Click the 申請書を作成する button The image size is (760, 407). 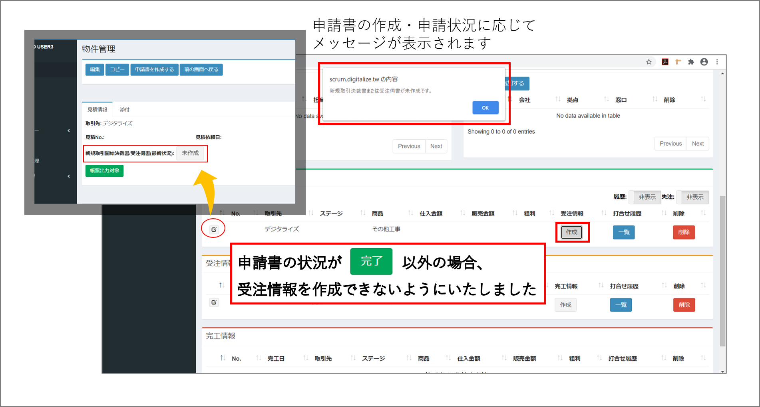click(154, 69)
